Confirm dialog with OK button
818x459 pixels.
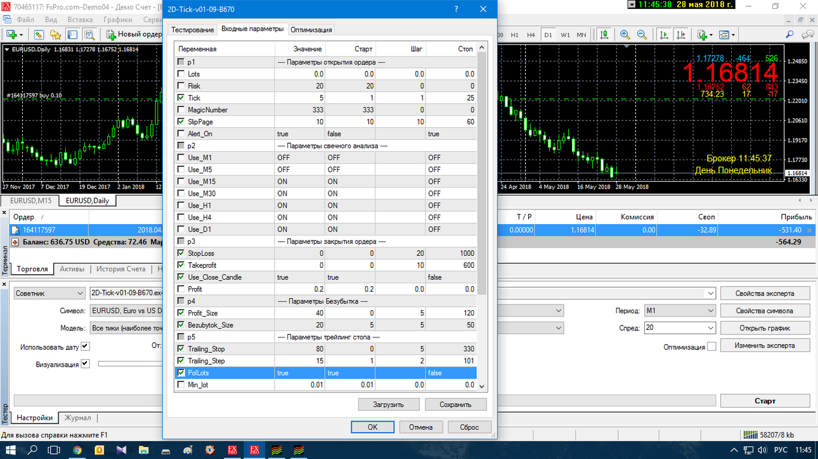(372, 427)
